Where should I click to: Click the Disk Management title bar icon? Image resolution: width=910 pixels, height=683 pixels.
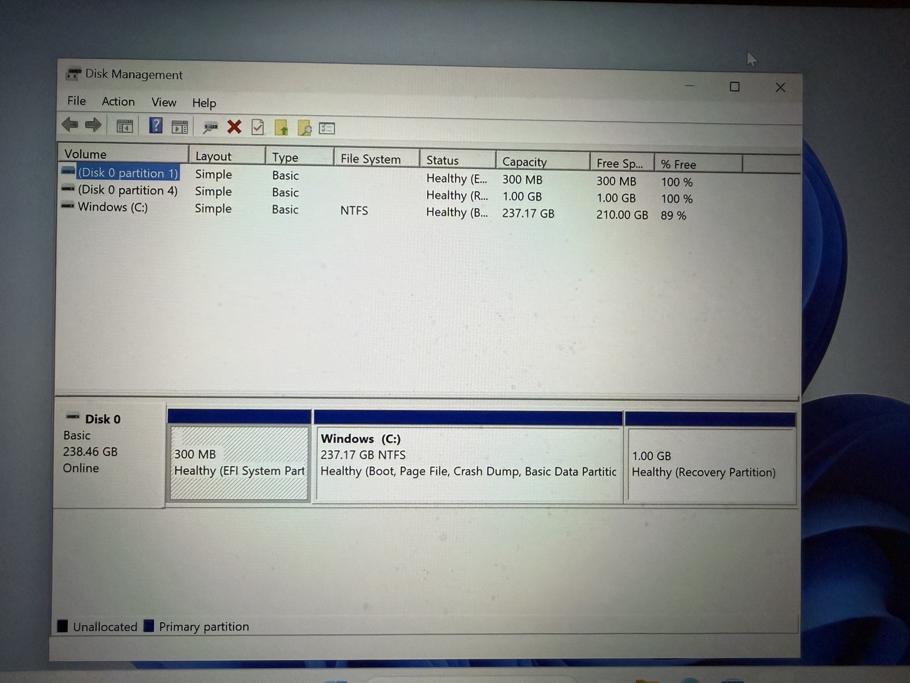coord(73,75)
